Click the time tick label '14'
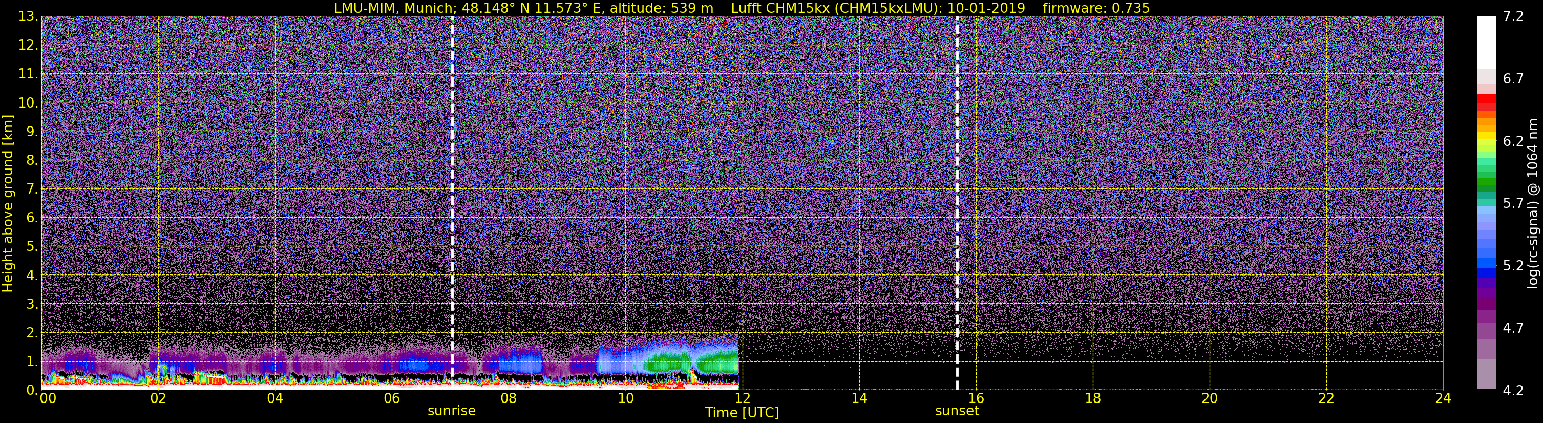Viewport: 1543px width, 423px height. point(859,398)
